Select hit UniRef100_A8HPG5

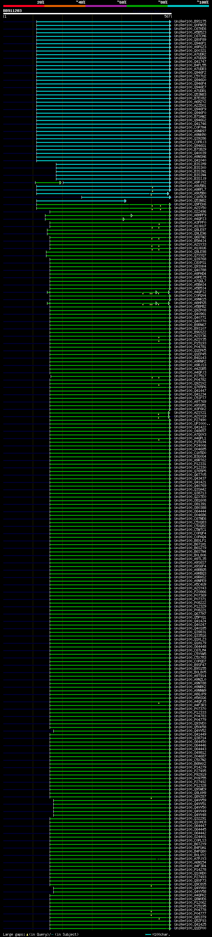click(190, 303)
